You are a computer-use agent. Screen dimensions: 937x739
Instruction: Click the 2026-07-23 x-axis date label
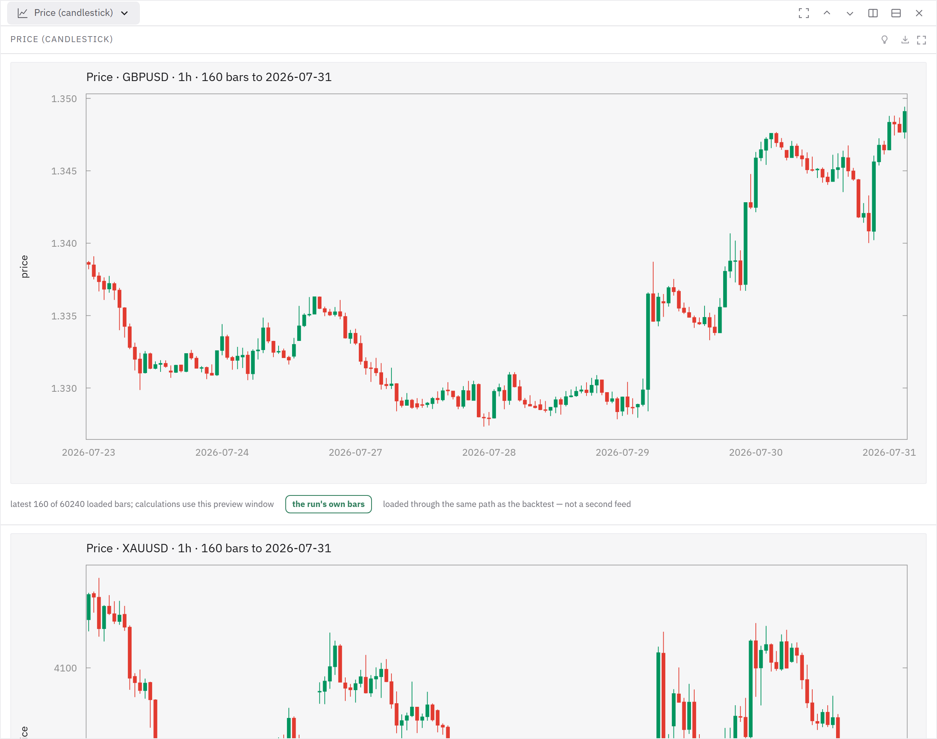(89, 453)
